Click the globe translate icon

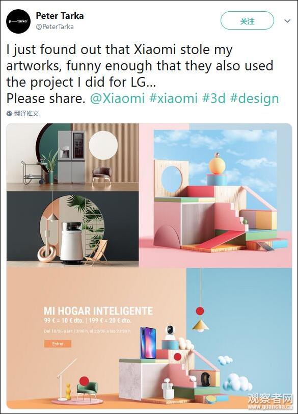pyautogui.click(x=10, y=114)
